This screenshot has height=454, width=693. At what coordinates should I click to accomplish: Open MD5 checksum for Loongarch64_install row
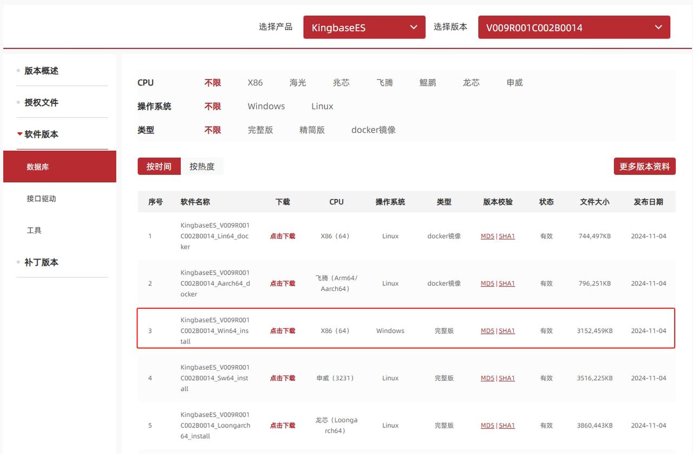pos(487,426)
